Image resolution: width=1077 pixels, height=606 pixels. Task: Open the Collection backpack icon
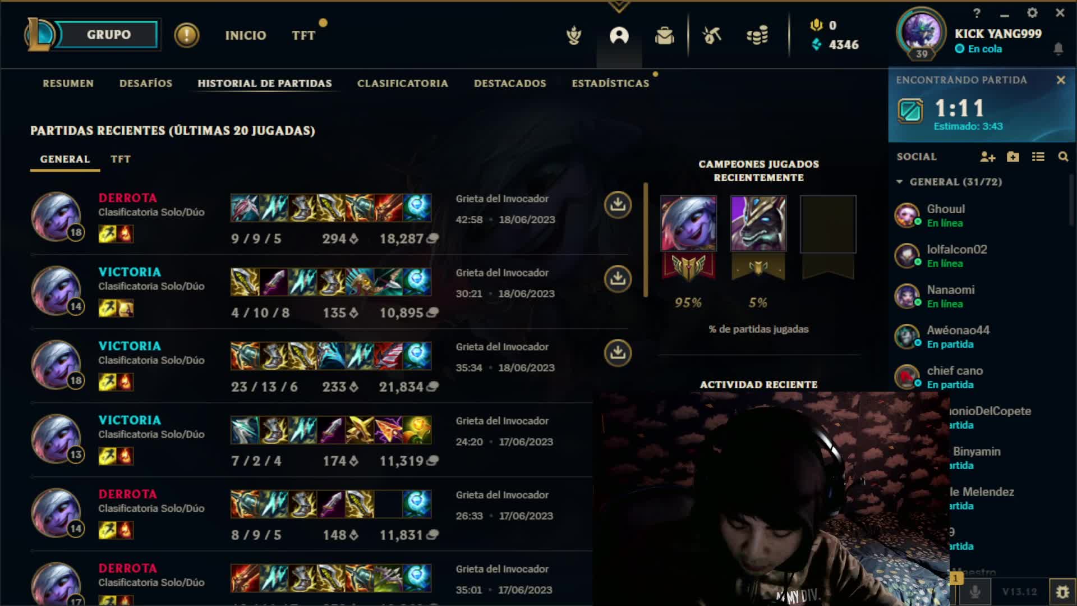coord(665,36)
